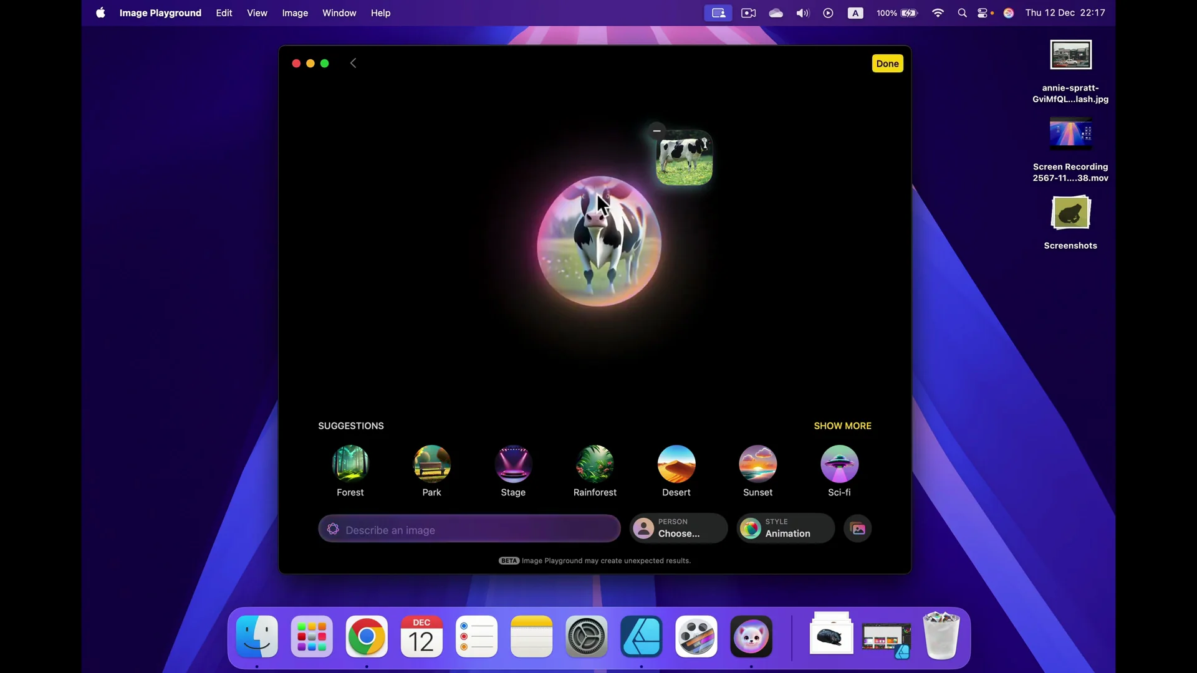Expand more suggestions with Show More
The width and height of the screenshot is (1197, 673).
(x=842, y=426)
